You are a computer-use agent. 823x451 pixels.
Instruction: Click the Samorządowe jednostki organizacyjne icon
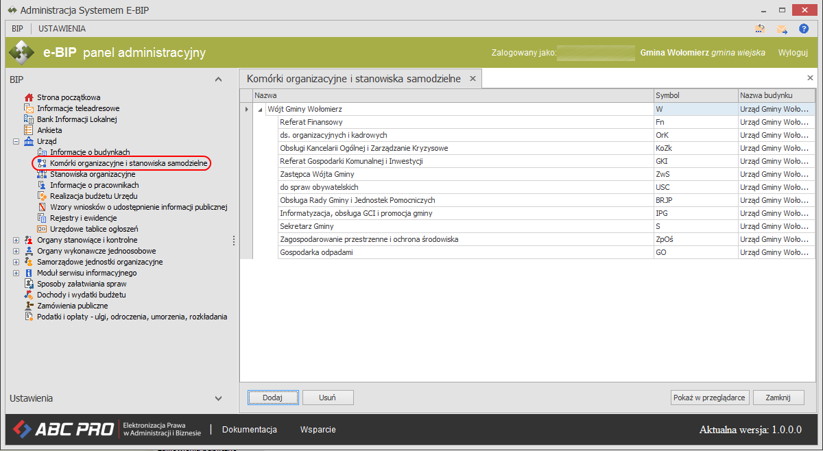(x=29, y=262)
